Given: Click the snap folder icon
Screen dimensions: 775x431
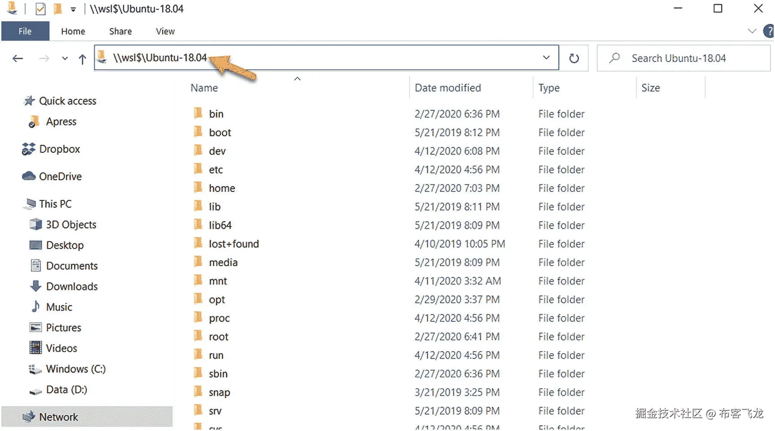Looking at the screenshot, I should (x=198, y=391).
